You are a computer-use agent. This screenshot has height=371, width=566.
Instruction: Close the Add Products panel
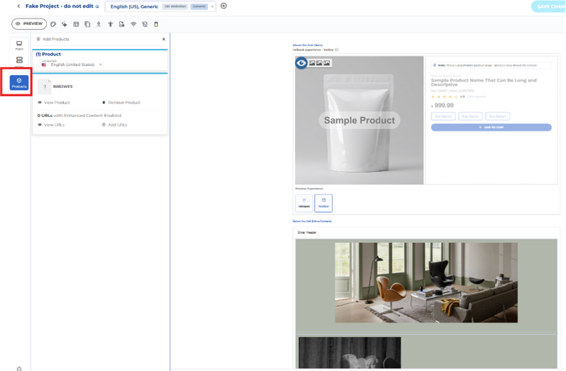coord(164,39)
